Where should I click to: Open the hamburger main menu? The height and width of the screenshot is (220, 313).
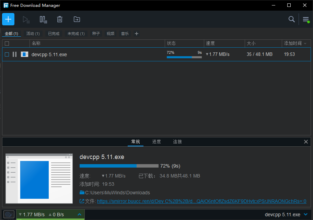click(x=306, y=20)
